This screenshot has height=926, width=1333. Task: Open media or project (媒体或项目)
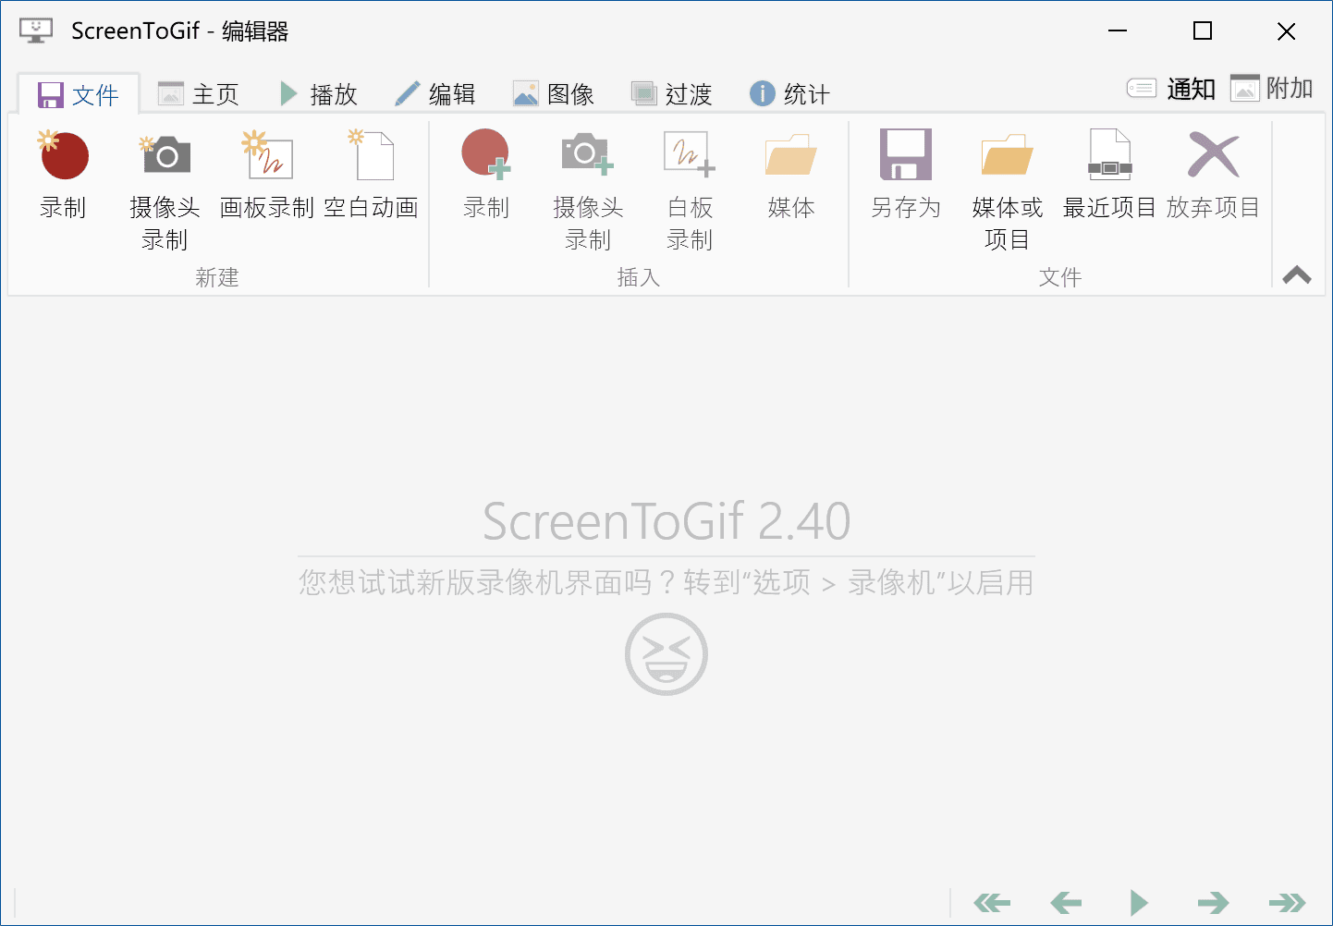[x=1008, y=190]
